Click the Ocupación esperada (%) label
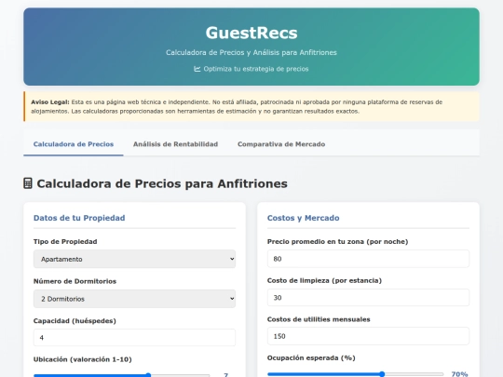 point(311,357)
